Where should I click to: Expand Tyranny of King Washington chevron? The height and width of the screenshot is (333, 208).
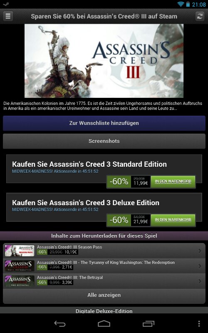tap(200, 266)
